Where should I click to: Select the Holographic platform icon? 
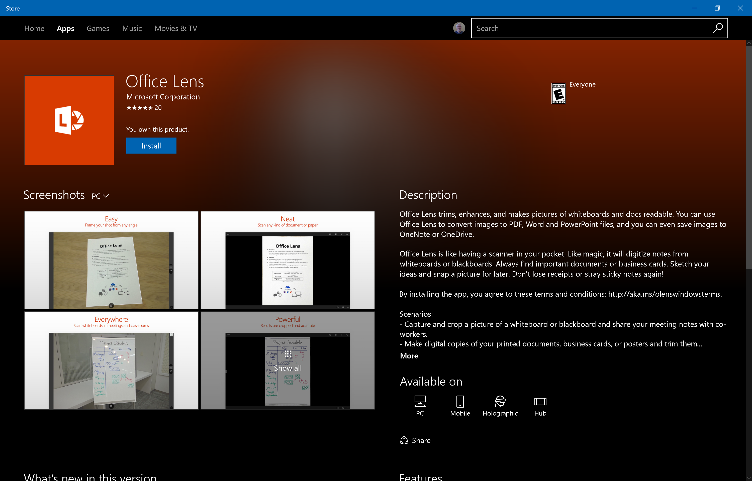500,401
